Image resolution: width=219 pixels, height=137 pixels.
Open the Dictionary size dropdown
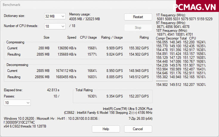[55, 16]
